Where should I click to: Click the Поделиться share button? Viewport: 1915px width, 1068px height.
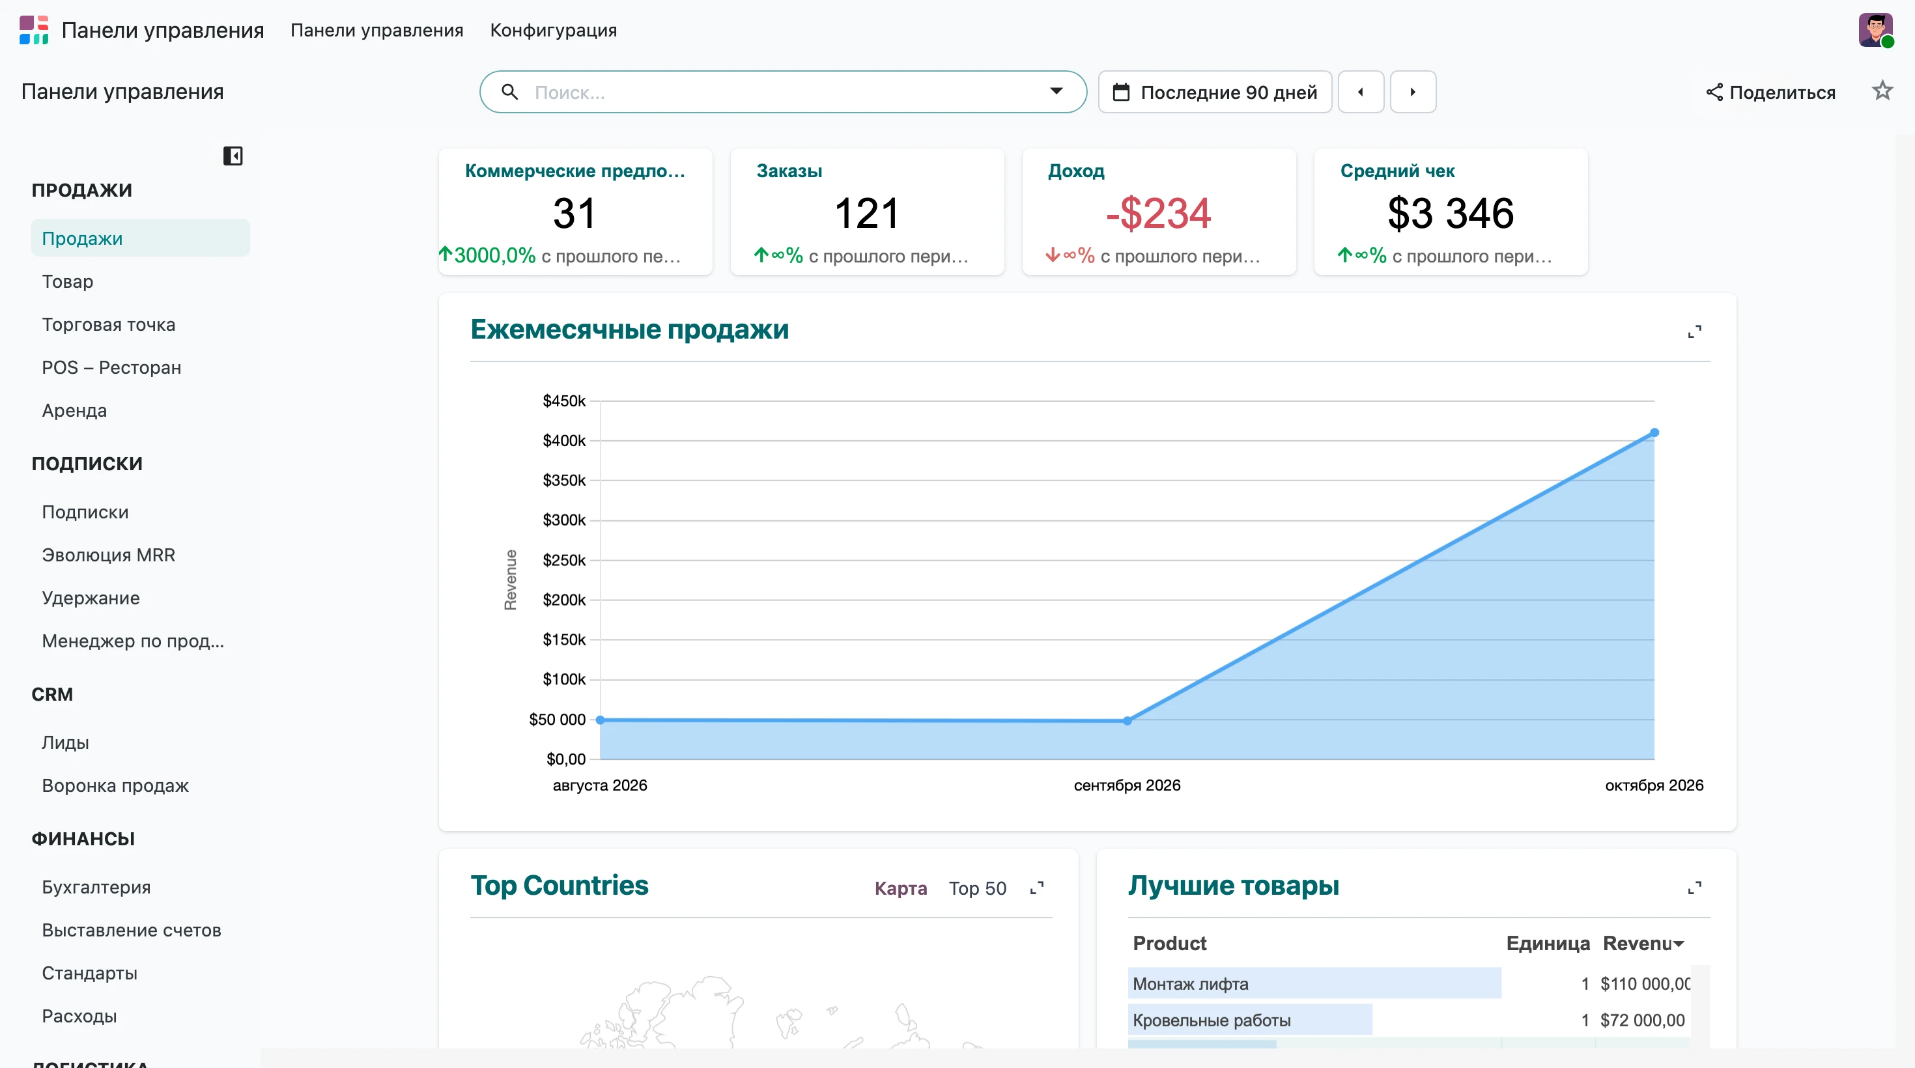click(1770, 92)
